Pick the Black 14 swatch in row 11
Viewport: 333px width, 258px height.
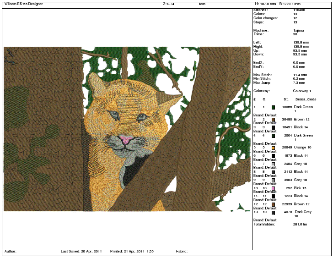[273, 196]
